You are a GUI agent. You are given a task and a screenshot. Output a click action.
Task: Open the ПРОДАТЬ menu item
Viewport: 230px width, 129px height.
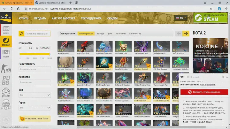40,19
